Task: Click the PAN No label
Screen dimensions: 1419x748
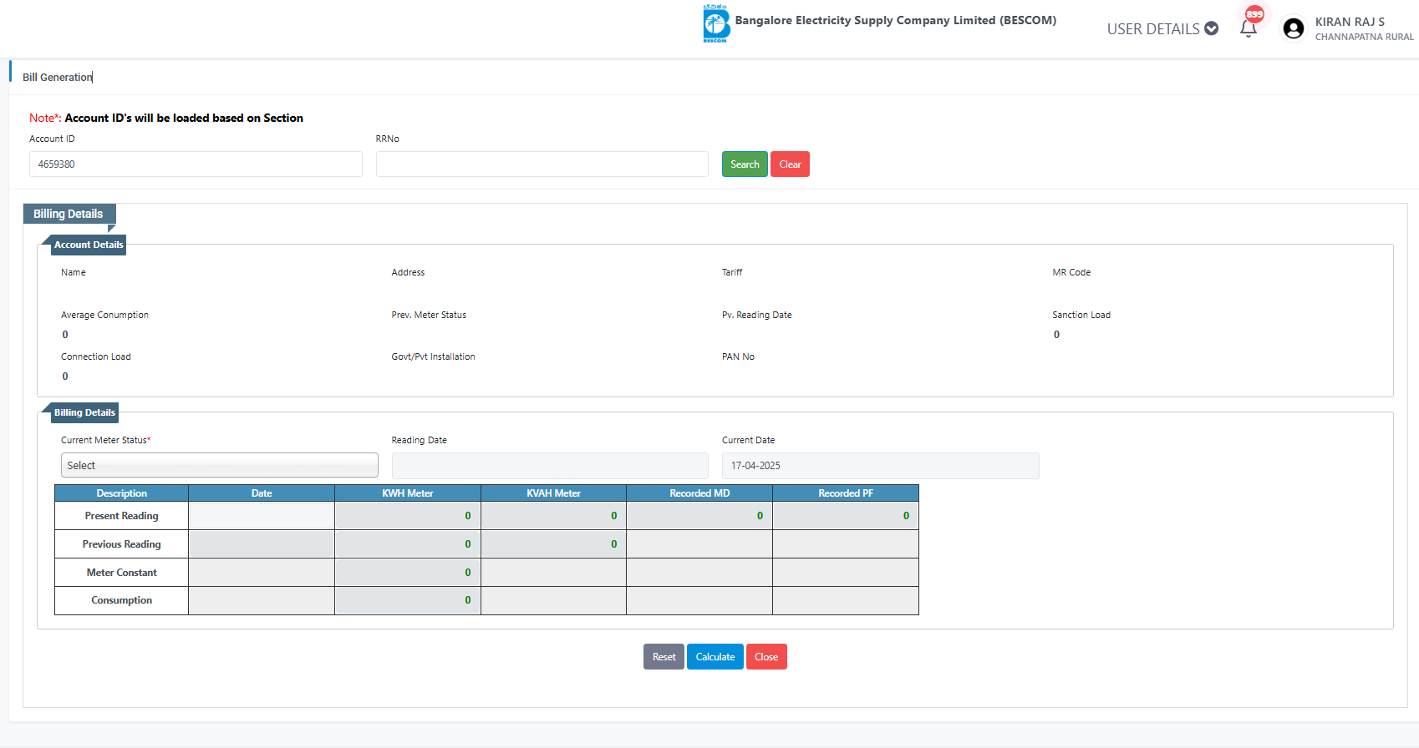Action: (x=738, y=356)
